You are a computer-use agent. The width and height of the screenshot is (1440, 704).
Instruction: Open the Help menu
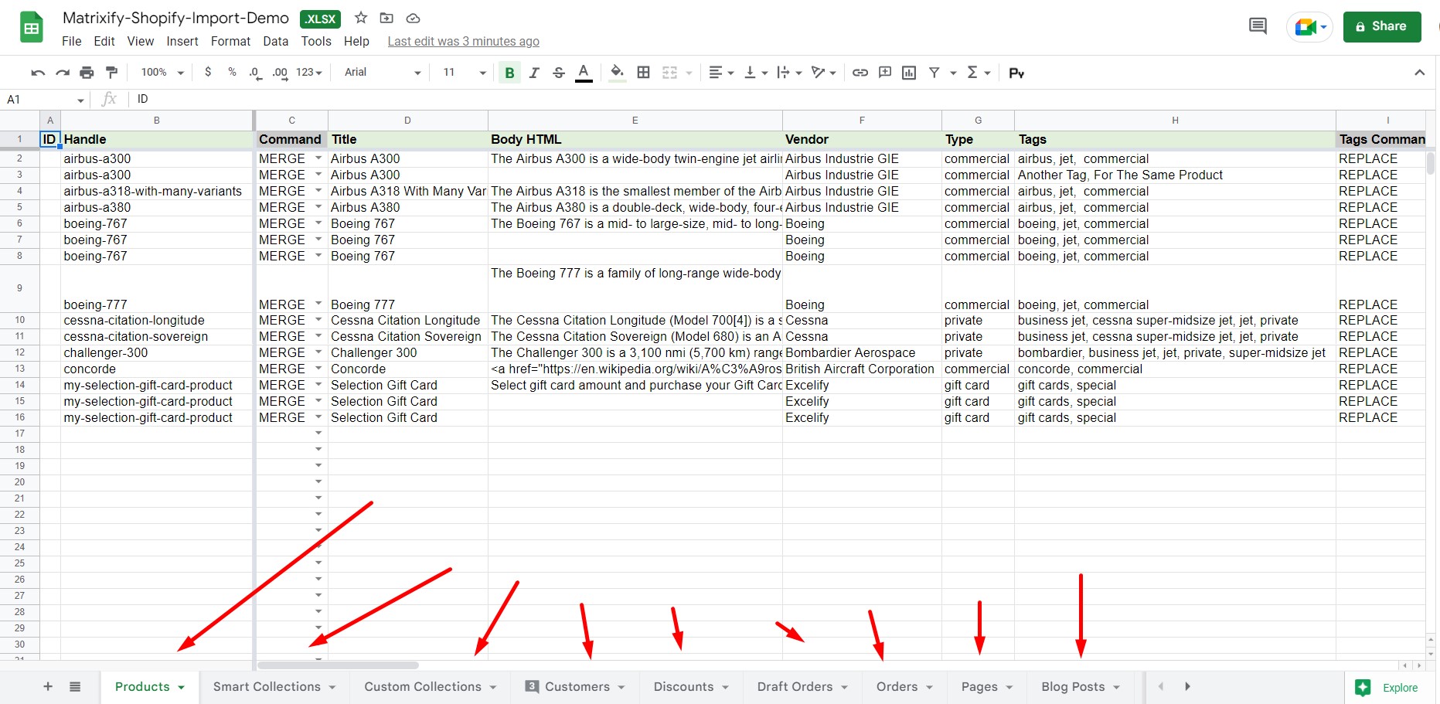(356, 42)
